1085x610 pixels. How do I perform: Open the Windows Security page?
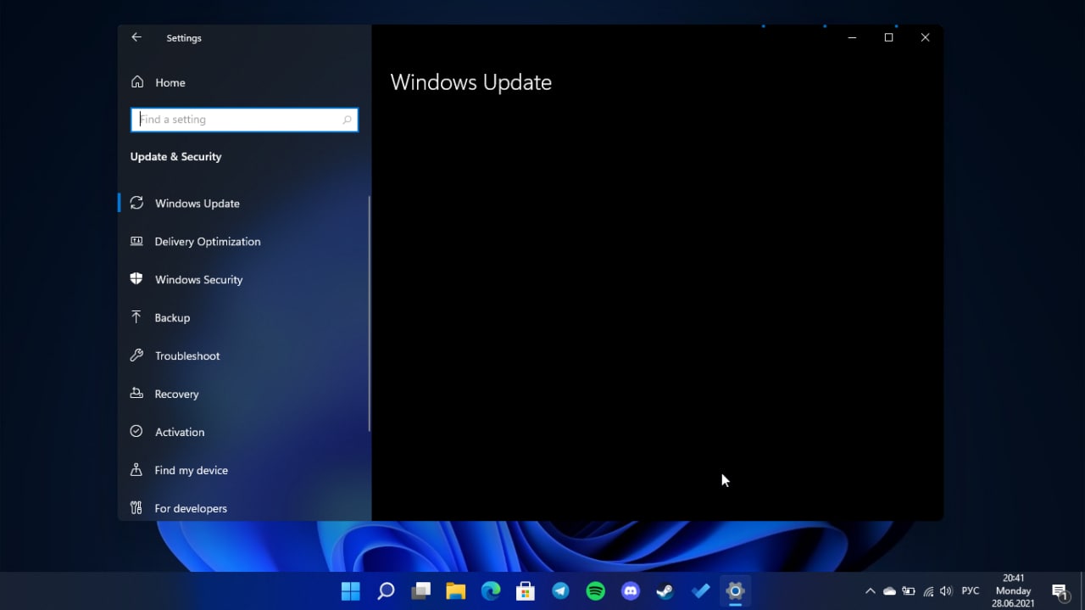(244, 279)
